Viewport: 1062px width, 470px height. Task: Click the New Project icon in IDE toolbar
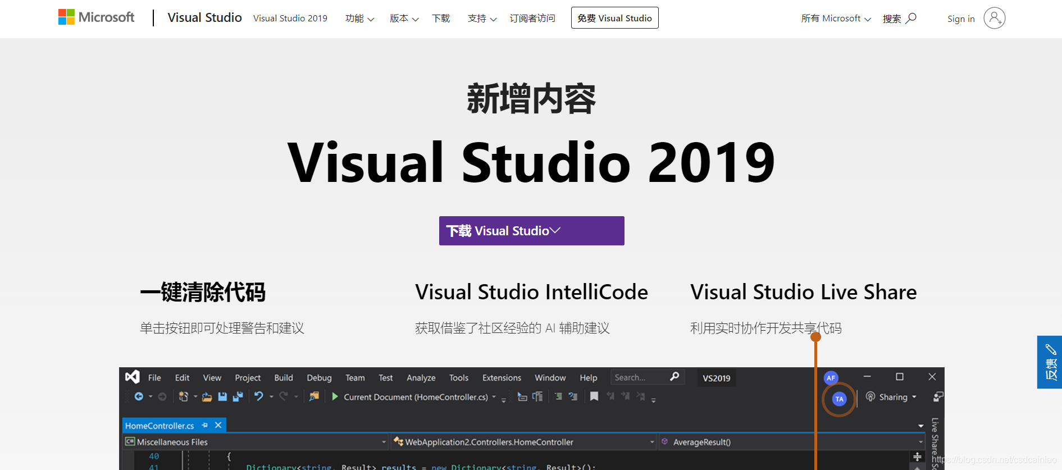(183, 396)
